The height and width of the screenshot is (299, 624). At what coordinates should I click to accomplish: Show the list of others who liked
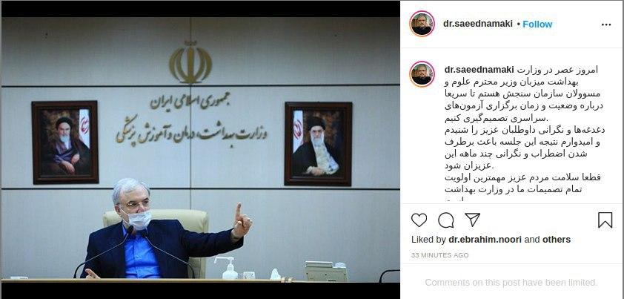click(557, 240)
